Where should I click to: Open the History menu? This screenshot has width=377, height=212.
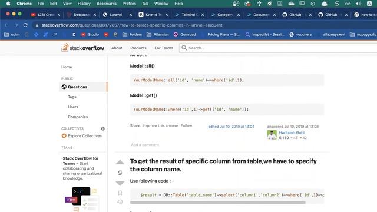(x=84, y=4)
